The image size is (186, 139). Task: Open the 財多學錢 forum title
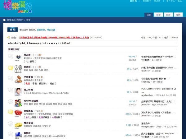point(28,123)
